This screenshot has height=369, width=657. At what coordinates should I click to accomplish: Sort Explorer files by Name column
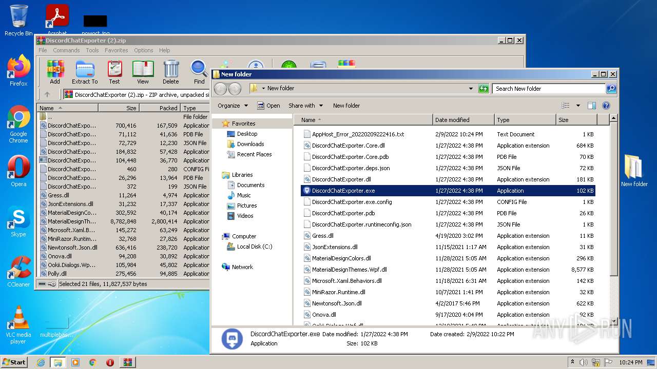[363, 120]
